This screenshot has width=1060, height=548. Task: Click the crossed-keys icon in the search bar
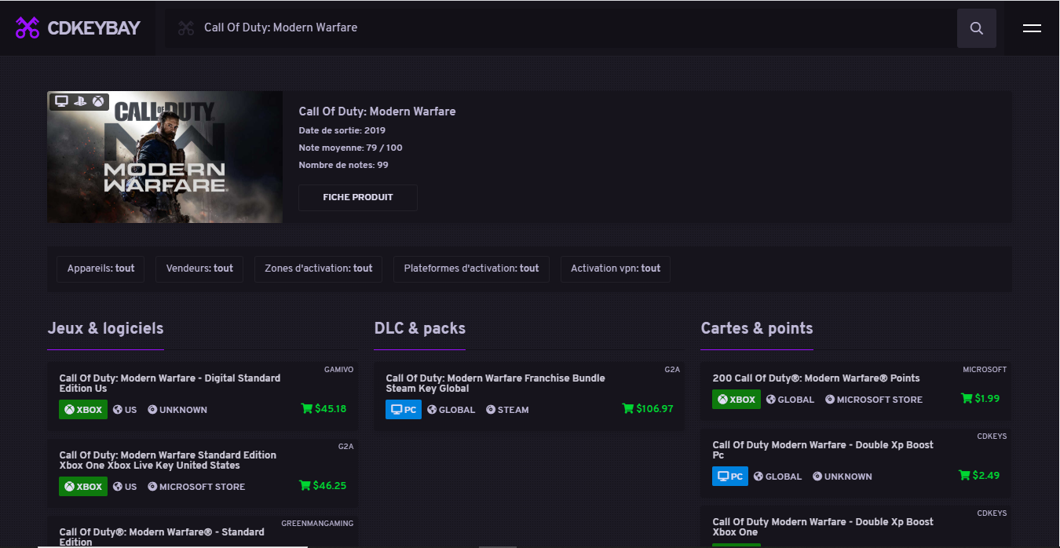(186, 28)
